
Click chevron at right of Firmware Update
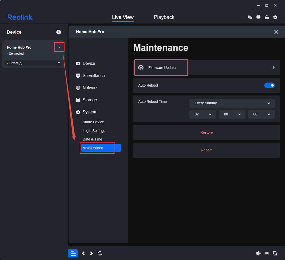pos(274,68)
